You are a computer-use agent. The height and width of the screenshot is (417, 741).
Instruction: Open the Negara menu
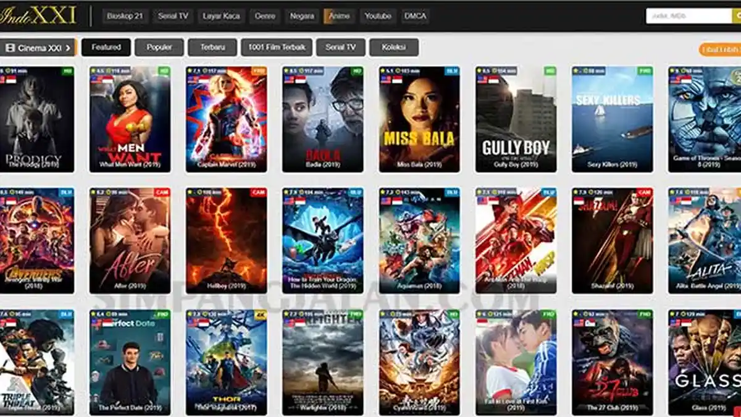point(302,16)
